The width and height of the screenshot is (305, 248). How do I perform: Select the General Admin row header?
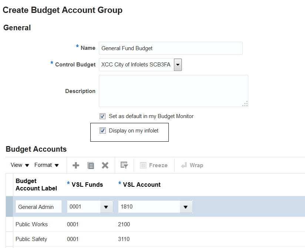[x=9, y=207]
